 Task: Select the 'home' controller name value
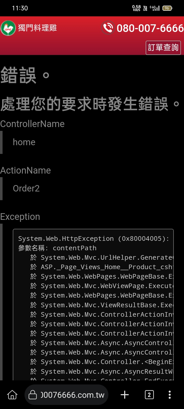click(x=24, y=142)
